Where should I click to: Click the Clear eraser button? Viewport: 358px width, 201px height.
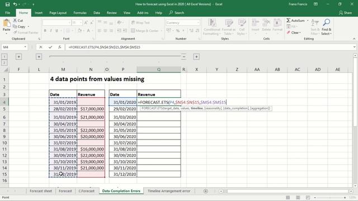(x=294, y=32)
